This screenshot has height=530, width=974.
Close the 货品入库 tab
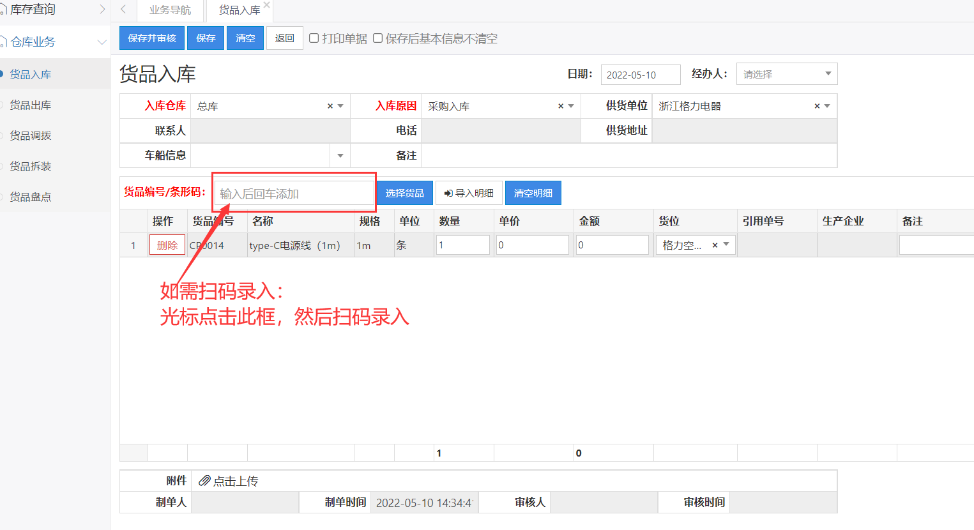[x=266, y=4]
